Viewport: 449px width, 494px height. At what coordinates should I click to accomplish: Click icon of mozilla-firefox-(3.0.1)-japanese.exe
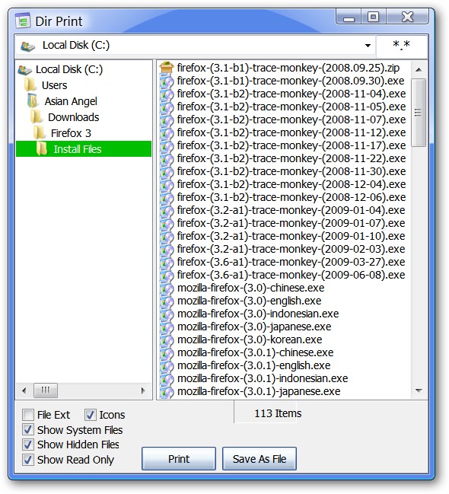[x=167, y=391]
